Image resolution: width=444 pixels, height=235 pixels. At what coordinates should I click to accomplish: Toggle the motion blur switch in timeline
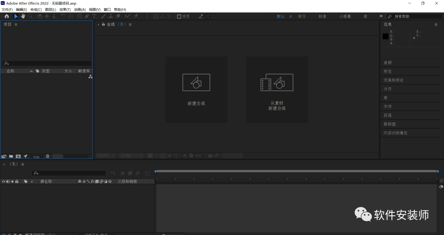coord(138,173)
